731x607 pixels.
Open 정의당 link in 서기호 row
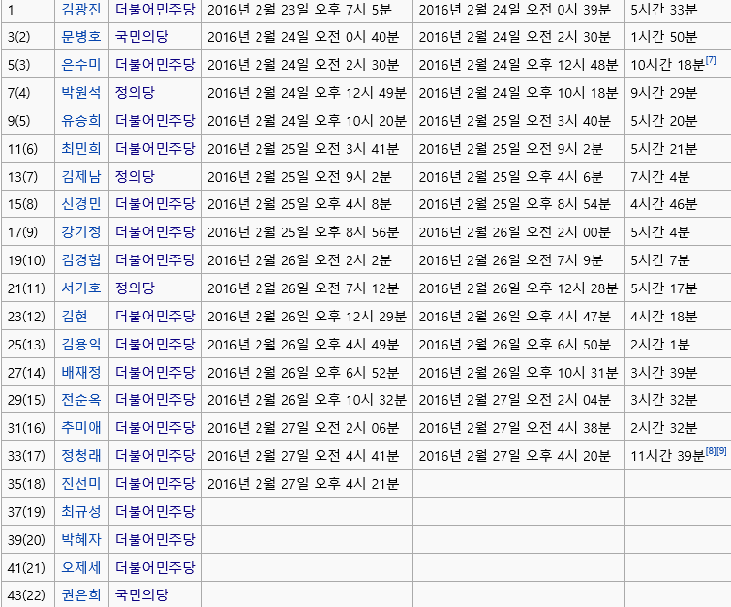coord(135,288)
